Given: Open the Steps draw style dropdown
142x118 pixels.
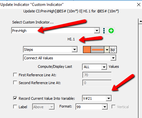Looking at the screenshot, I should pos(74,50).
